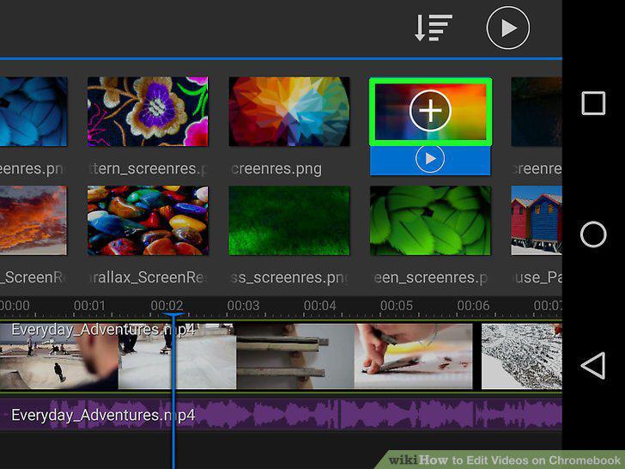Select the colorful beach huts thumbnail
This screenshot has width=625, height=469.
tap(537, 221)
